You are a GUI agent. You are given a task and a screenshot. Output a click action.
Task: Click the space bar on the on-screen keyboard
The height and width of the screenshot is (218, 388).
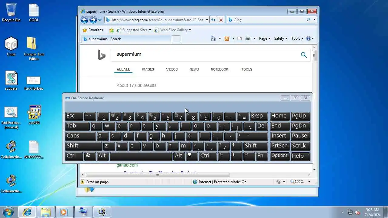point(141,156)
